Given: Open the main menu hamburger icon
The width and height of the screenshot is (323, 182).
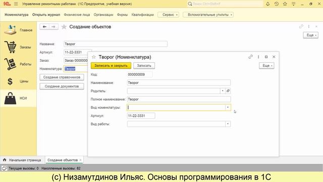Looking at the screenshot, I should click(x=16, y=4).
